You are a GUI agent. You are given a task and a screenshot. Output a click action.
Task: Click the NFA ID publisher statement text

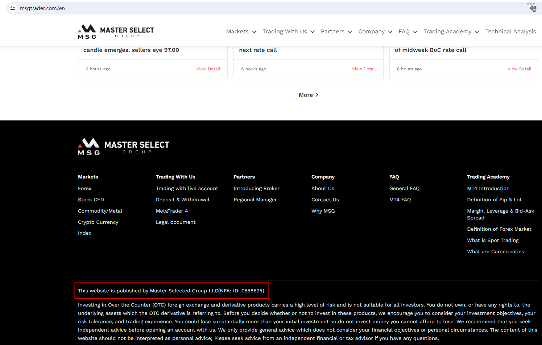(172, 291)
